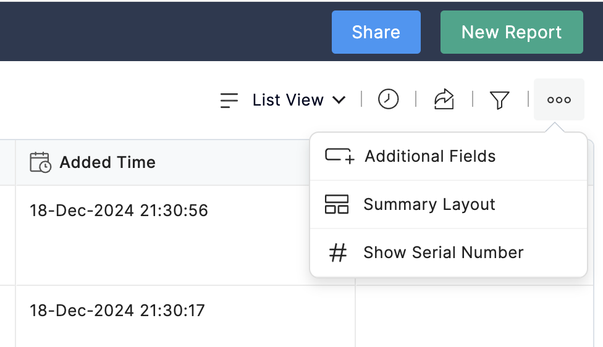
Task: Click the Added Time column header
Action: click(162, 162)
